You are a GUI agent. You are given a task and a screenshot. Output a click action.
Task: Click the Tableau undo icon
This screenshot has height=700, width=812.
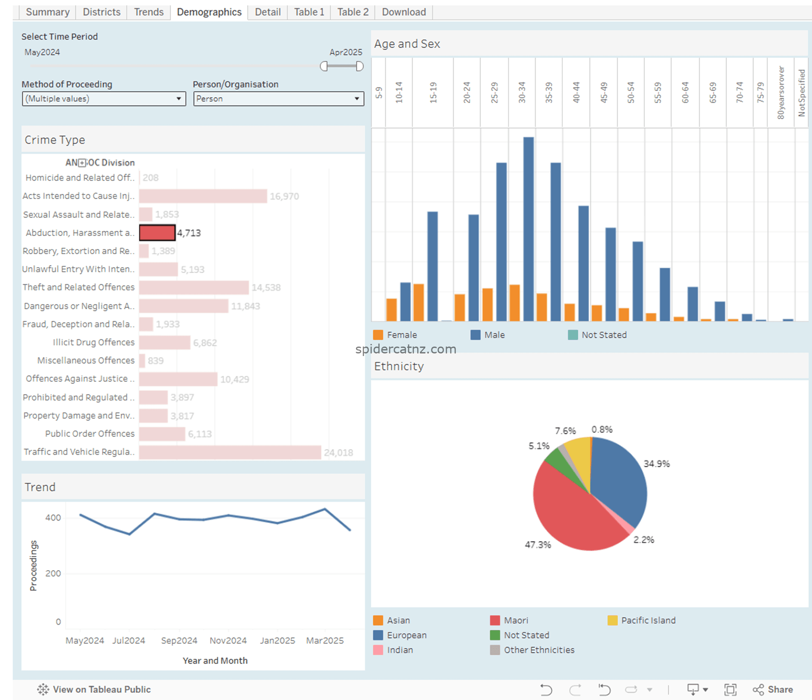pos(546,690)
